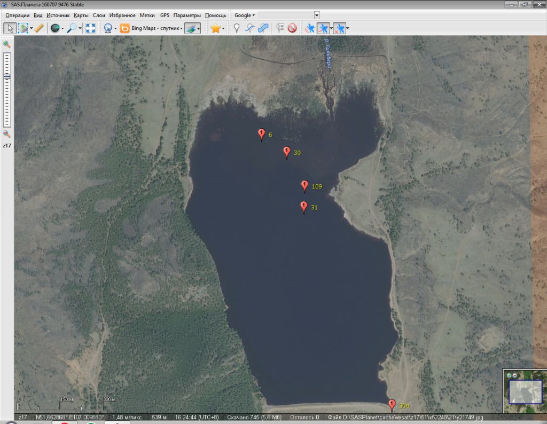Click the full screen map icon
This screenshot has height=424, width=547.
91,28
